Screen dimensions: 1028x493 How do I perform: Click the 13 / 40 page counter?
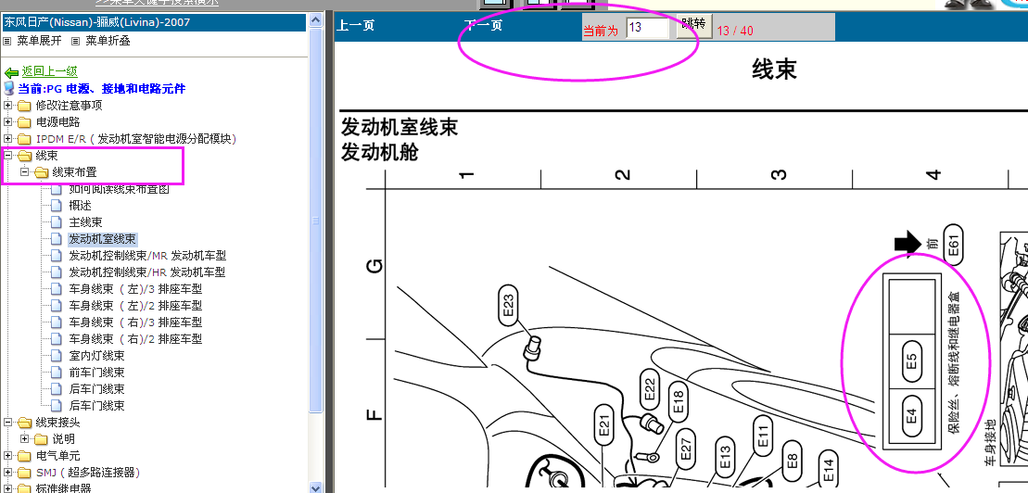(735, 31)
